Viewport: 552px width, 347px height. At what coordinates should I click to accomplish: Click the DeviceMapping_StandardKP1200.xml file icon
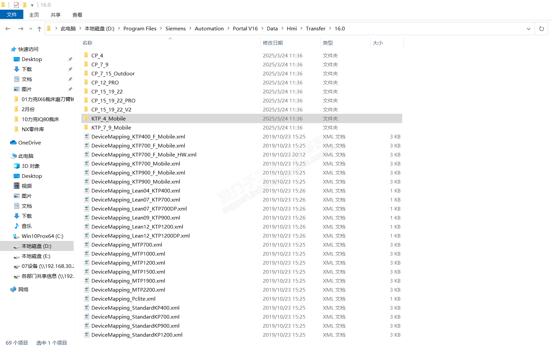[86, 335]
